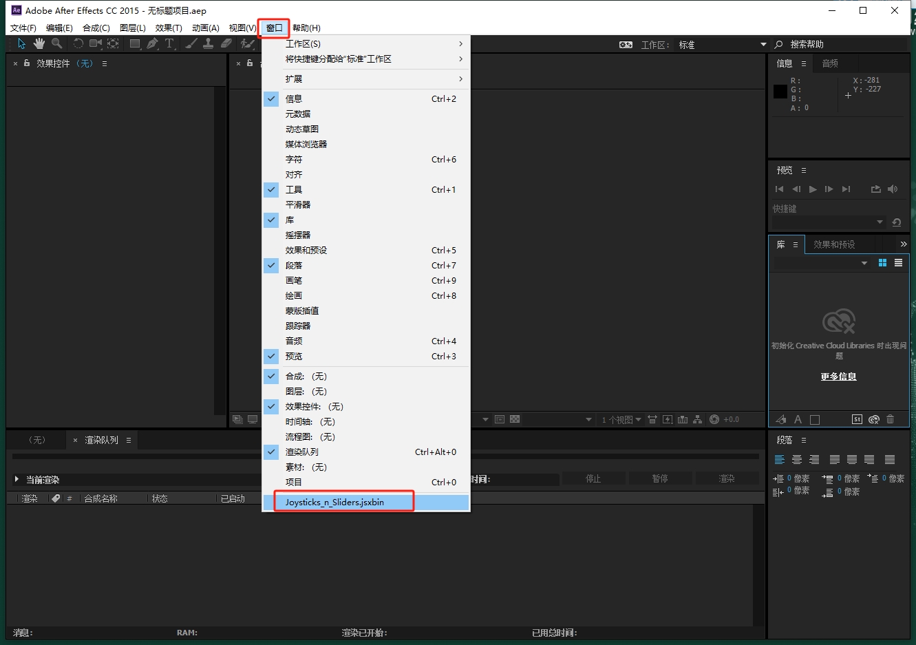Toggle the 渲染队列 checked menu item
The width and height of the screenshot is (916, 645).
tap(365, 452)
